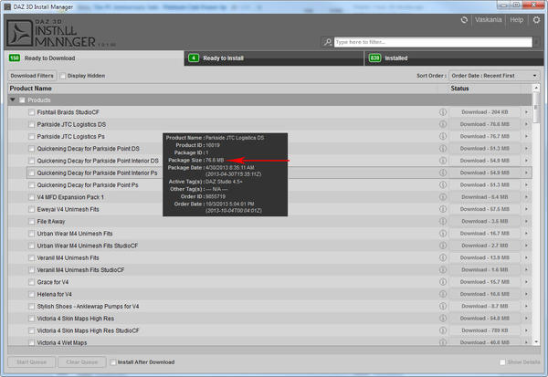Collapse the Products group triangle
548x377 pixels.
click(x=13, y=99)
